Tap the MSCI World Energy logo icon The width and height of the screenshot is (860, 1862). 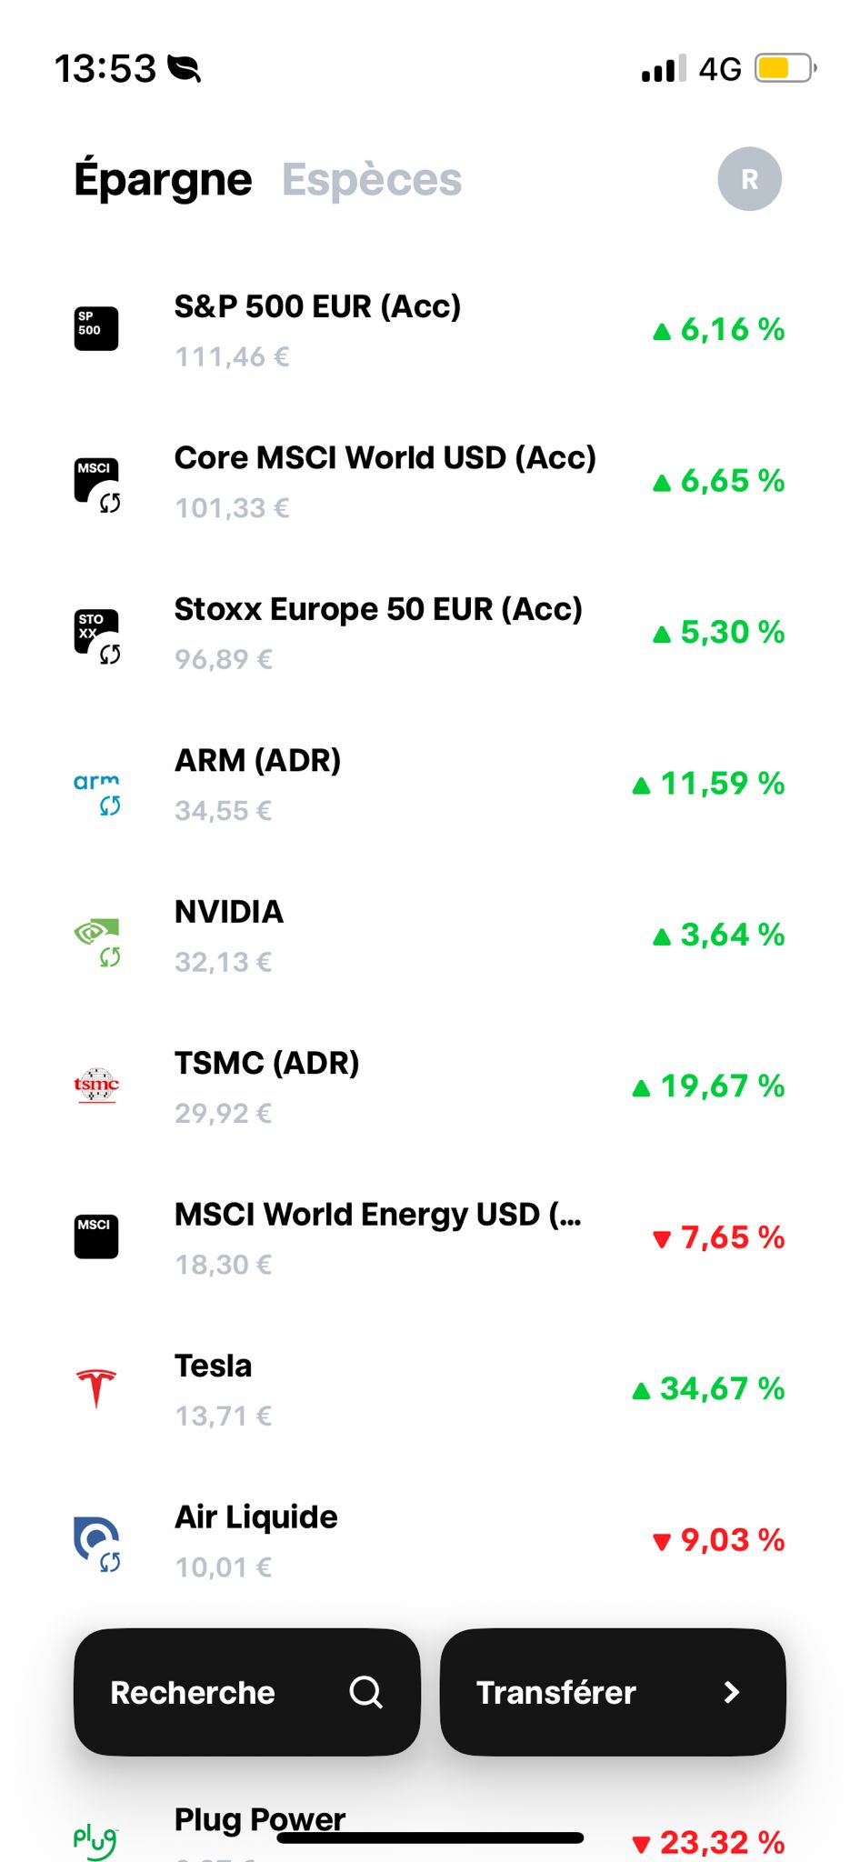96,1236
